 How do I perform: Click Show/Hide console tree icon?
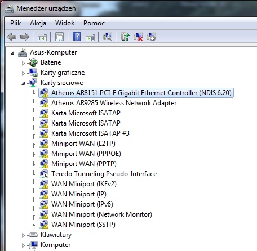coord(42,37)
